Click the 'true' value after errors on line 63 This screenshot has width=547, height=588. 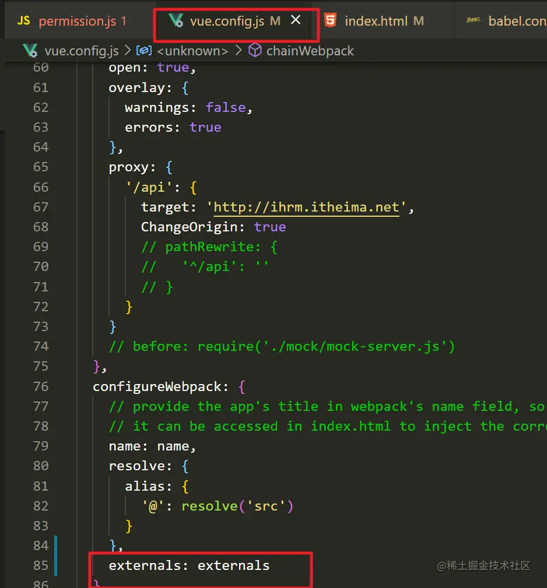(x=205, y=128)
